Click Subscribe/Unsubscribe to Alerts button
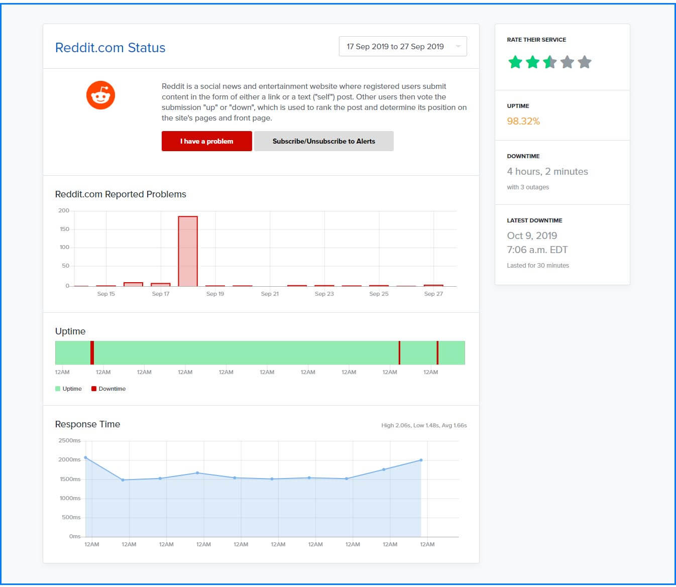 point(323,141)
